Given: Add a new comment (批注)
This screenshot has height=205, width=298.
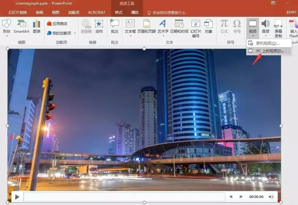Looking at the screenshot, I should coord(115,27).
